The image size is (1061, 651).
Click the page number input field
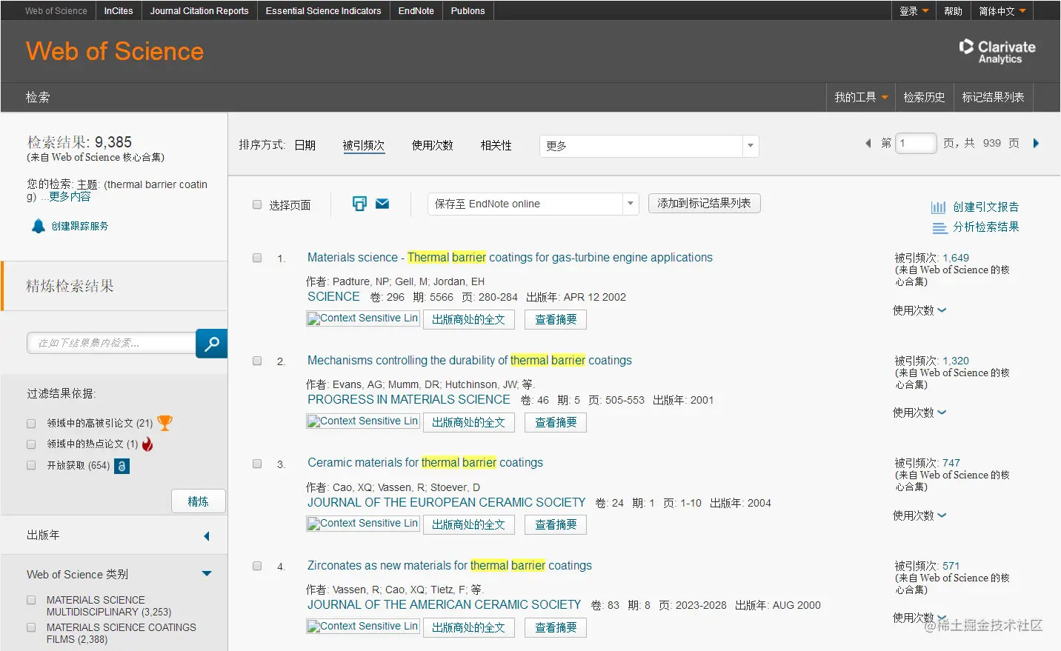pos(916,144)
